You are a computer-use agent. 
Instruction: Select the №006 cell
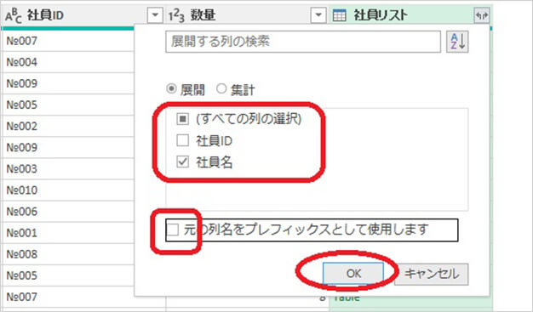tap(68, 212)
